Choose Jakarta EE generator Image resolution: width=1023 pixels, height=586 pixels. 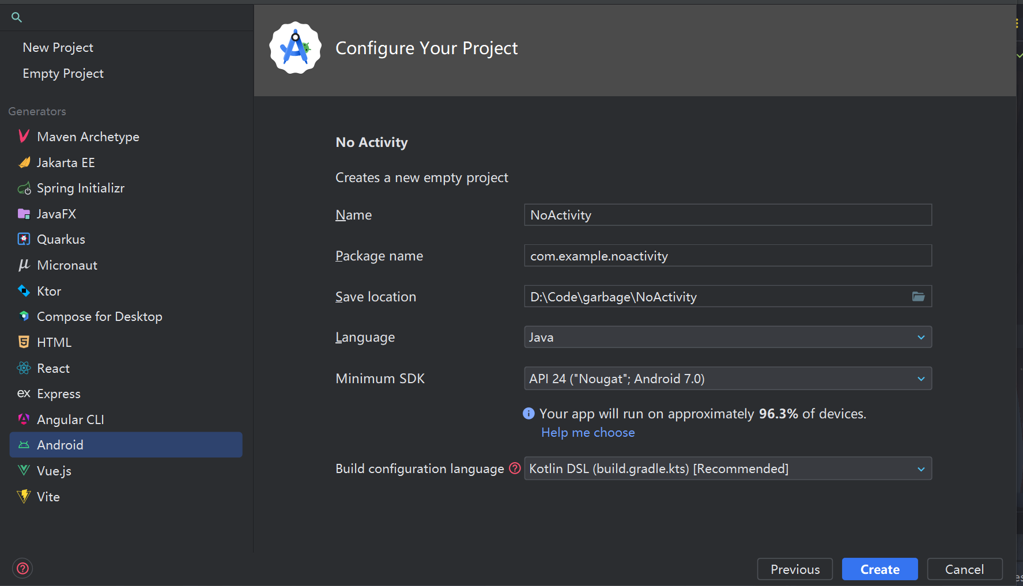pyautogui.click(x=66, y=162)
